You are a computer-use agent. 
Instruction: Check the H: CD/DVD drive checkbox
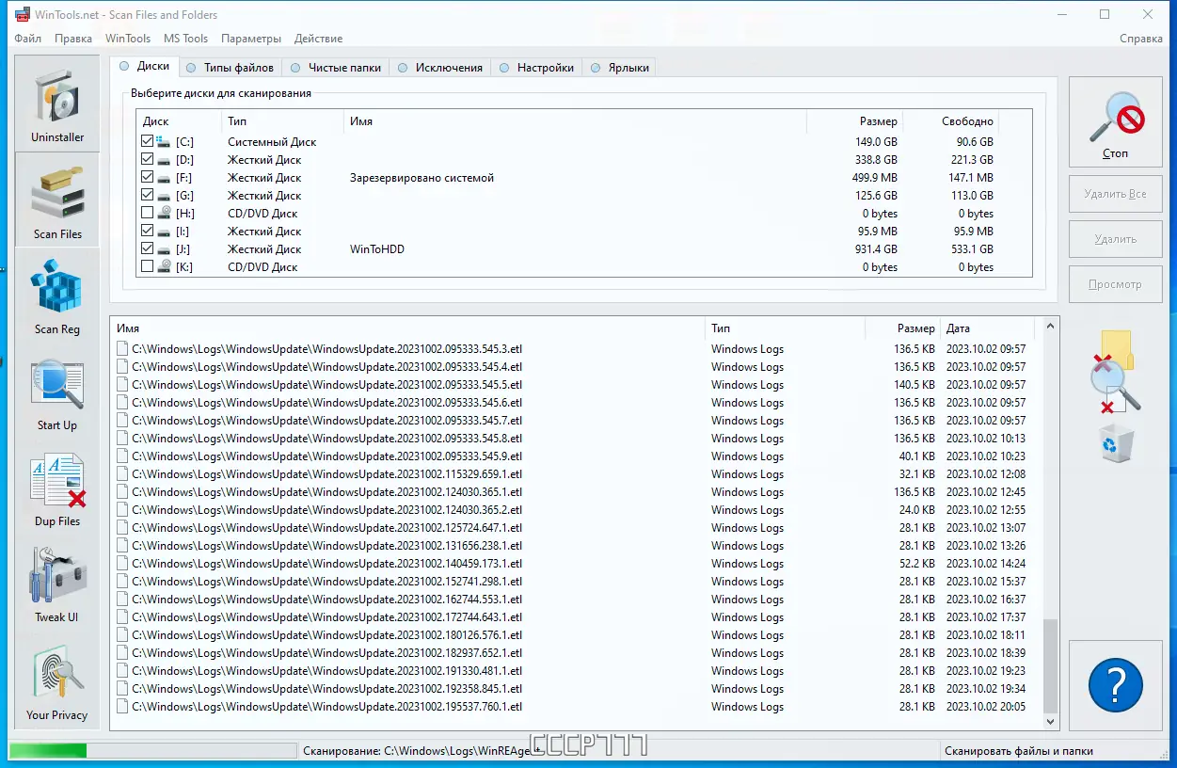[x=147, y=213]
